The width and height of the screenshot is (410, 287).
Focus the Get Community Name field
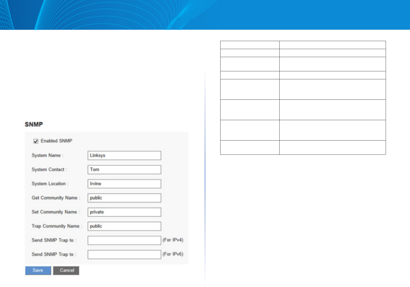[124, 198]
